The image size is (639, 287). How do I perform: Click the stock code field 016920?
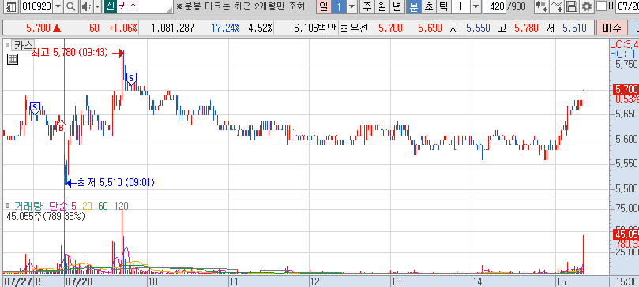[36, 6]
